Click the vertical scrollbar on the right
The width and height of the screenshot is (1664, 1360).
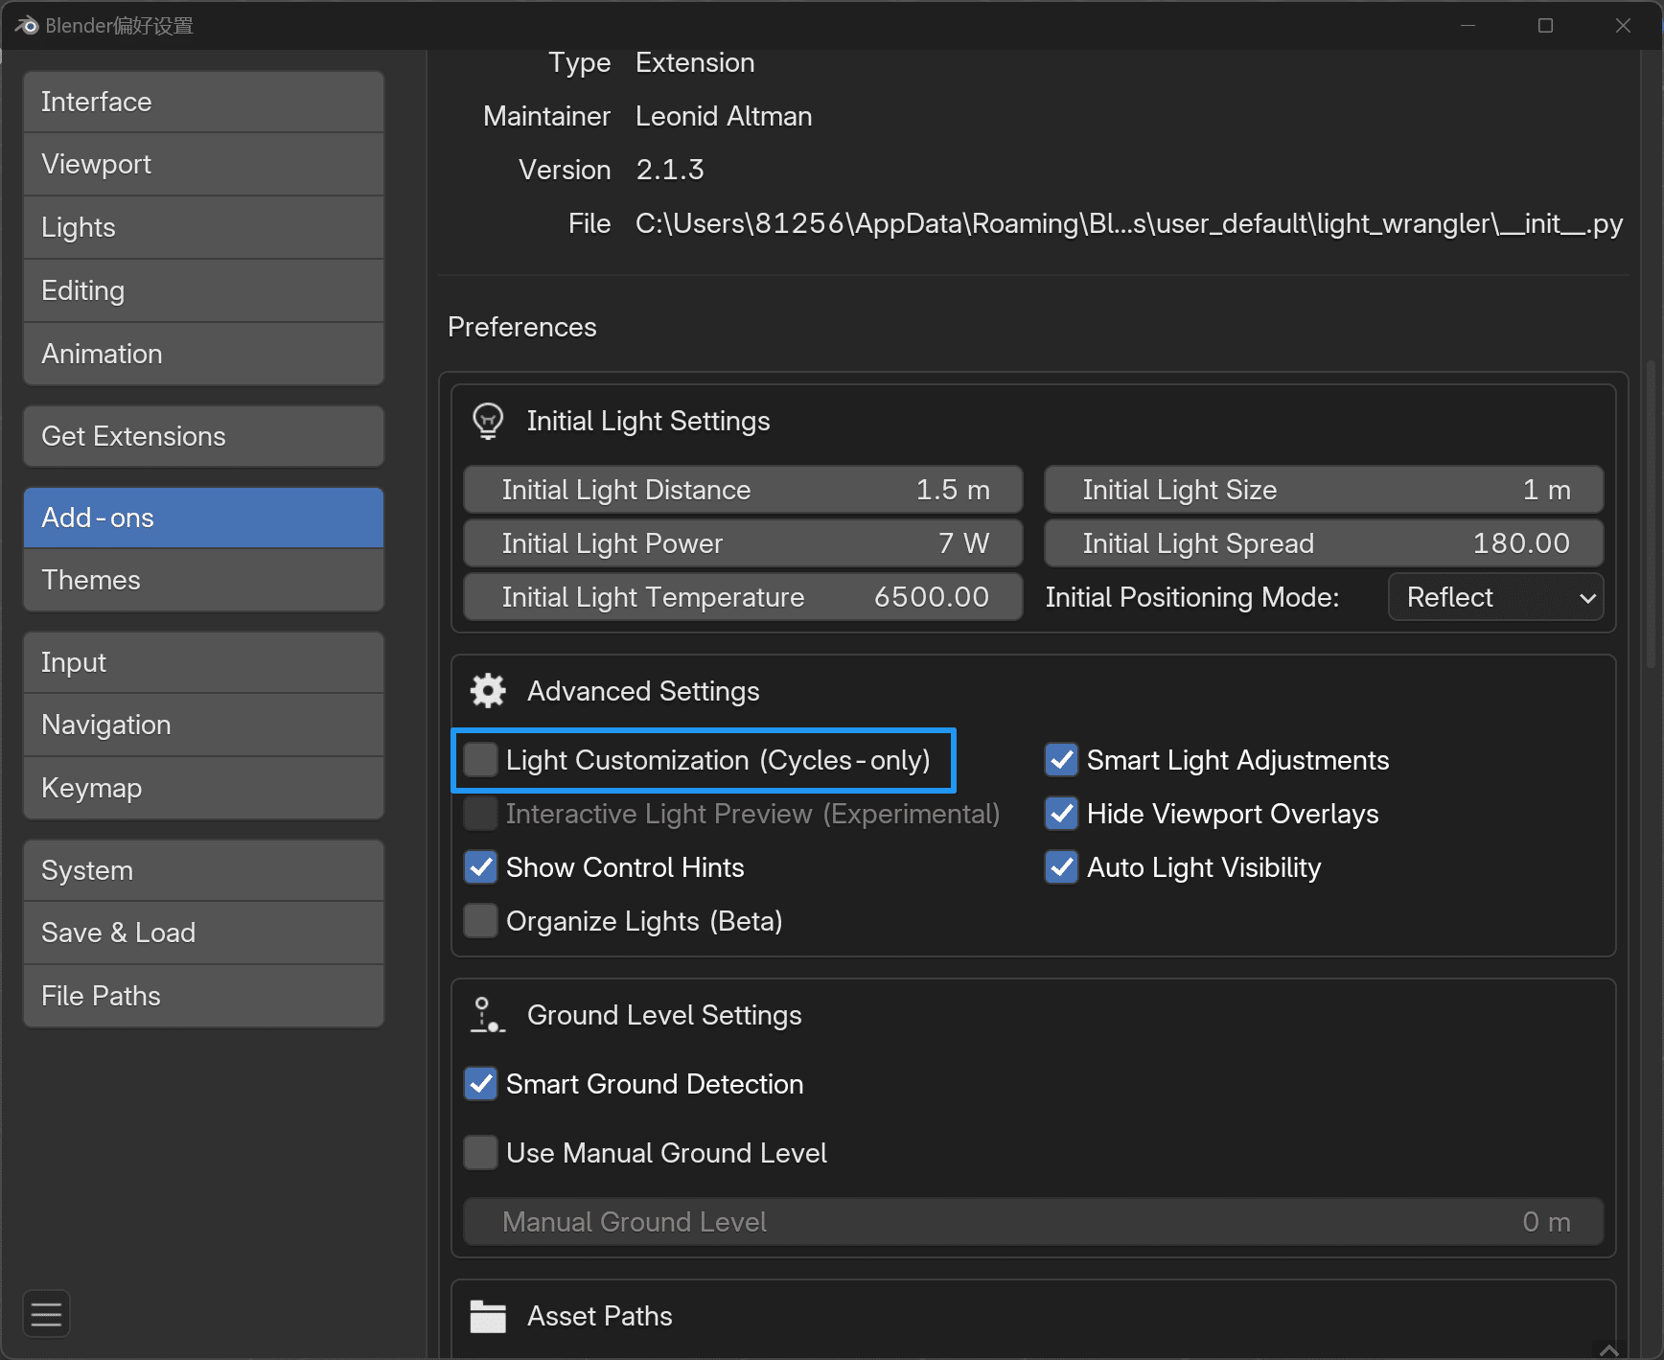1651,514
